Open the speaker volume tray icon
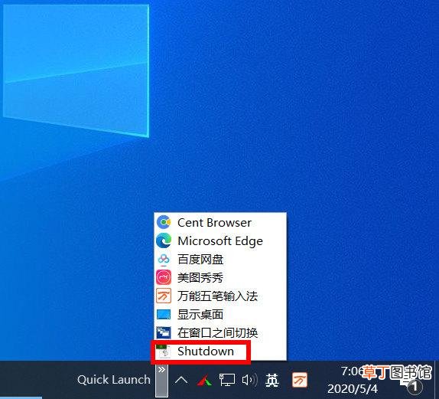This screenshot has width=439, height=399. [249, 380]
